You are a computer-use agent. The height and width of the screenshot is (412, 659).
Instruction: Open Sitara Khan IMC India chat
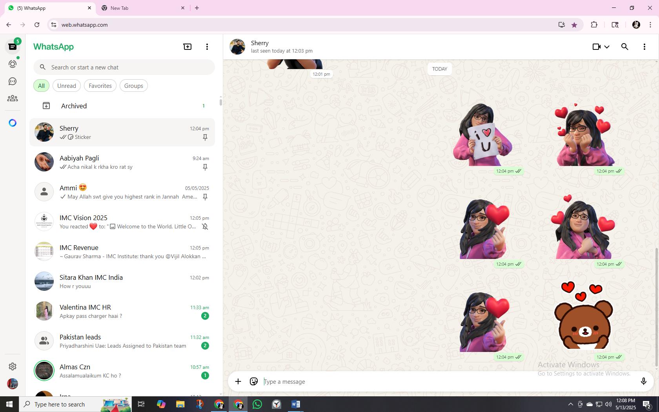[x=122, y=281]
